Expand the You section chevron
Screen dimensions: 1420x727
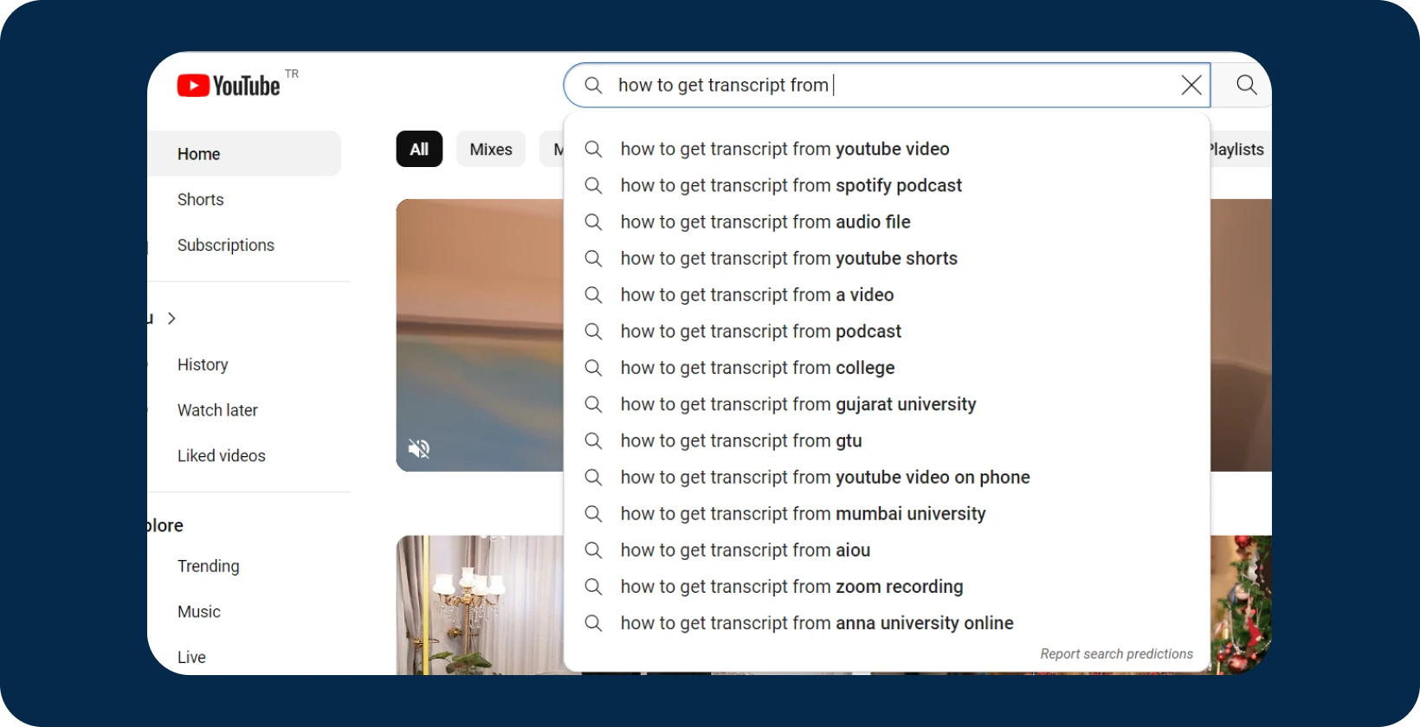(x=171, y=318)
